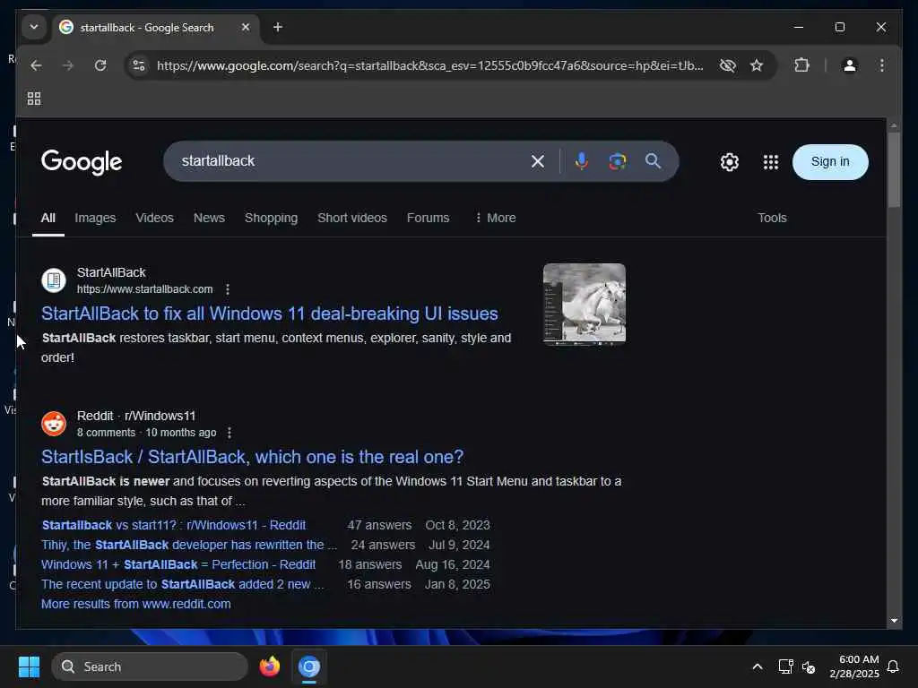This screenshot has height=688, width=918.
Task: Open the notifications bell icon
Action: coord(893,666)
